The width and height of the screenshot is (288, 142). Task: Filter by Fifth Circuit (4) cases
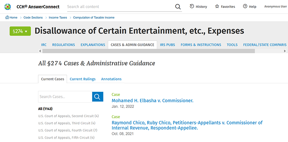pos(66,137)
